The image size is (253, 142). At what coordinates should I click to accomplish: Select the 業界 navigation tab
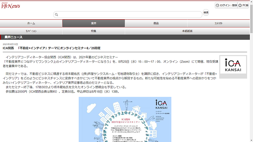(x=94, y=23)
